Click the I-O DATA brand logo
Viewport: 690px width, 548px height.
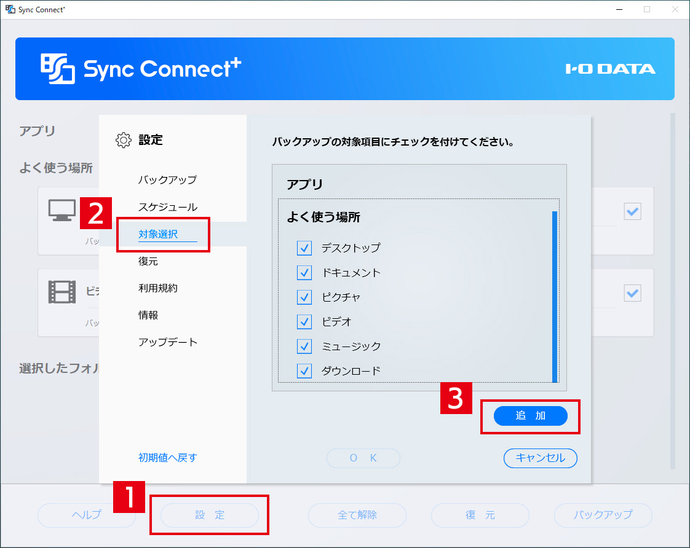tap(610, 69)
